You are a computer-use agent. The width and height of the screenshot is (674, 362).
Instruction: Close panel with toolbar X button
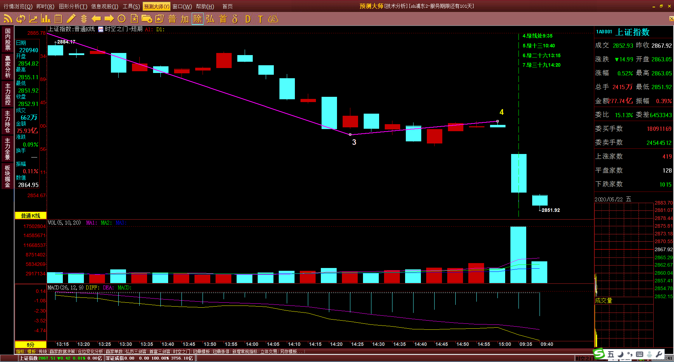coord(671,19)
